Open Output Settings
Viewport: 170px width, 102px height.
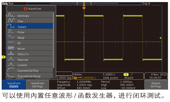click(156, 85)
